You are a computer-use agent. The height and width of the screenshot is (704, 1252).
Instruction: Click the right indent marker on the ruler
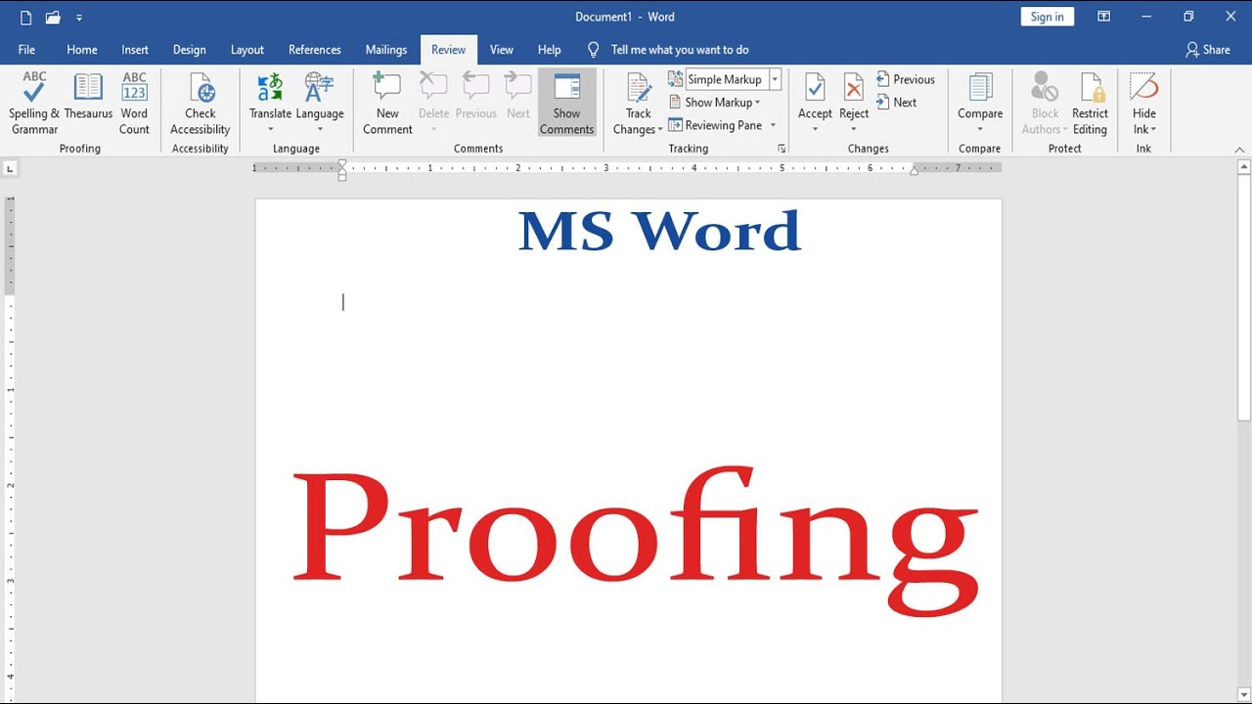pos(915,170)
